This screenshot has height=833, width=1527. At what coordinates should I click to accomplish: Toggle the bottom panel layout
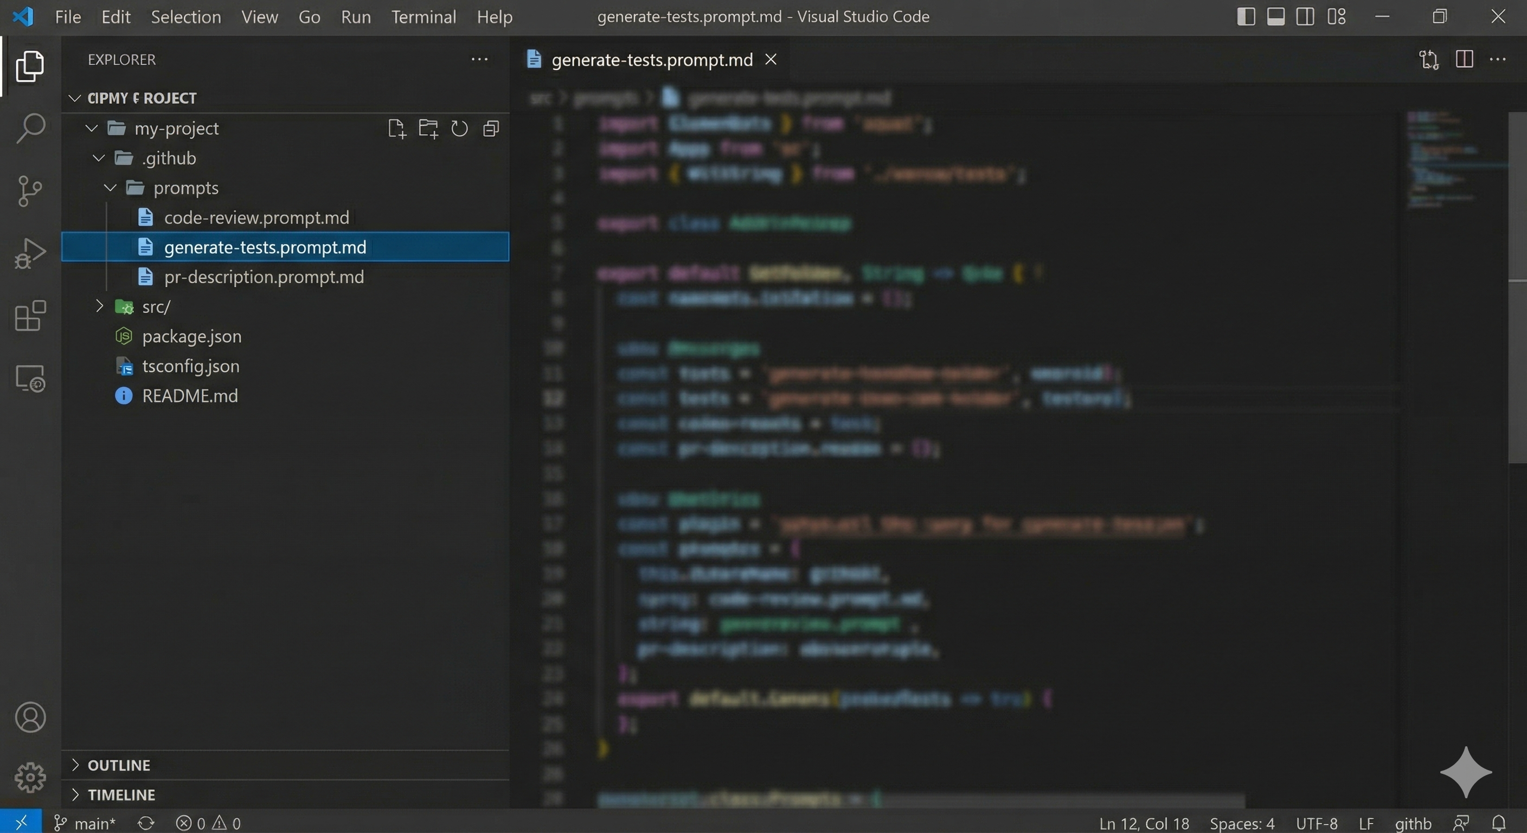point(1275,17)
